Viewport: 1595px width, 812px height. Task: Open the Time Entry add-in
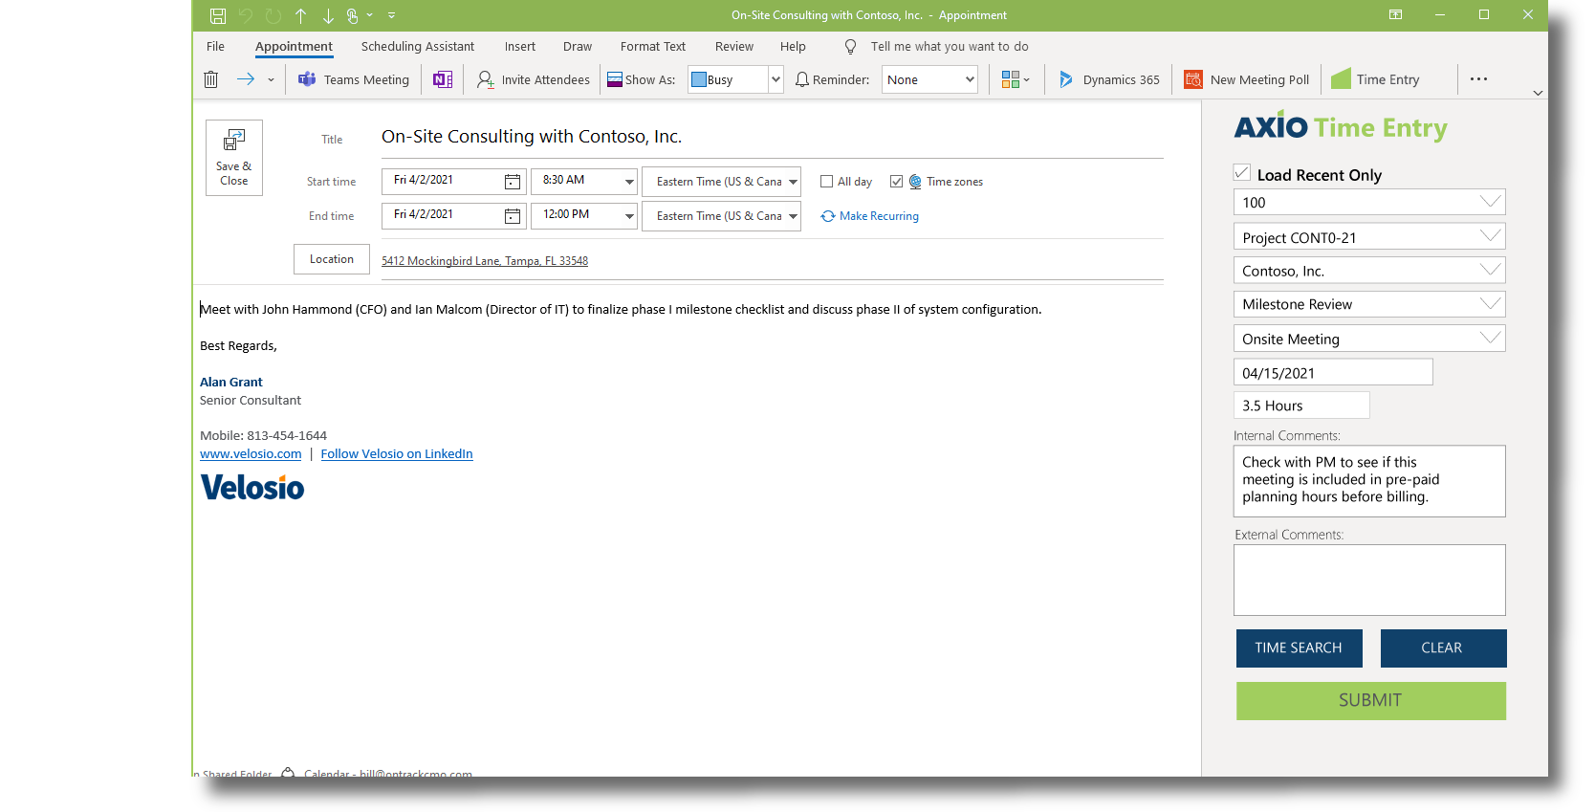pos(1376,79)
